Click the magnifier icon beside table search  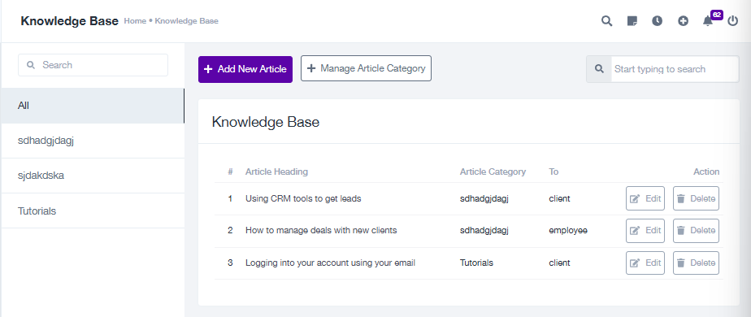pyautogui.click(x=599, y=69)
